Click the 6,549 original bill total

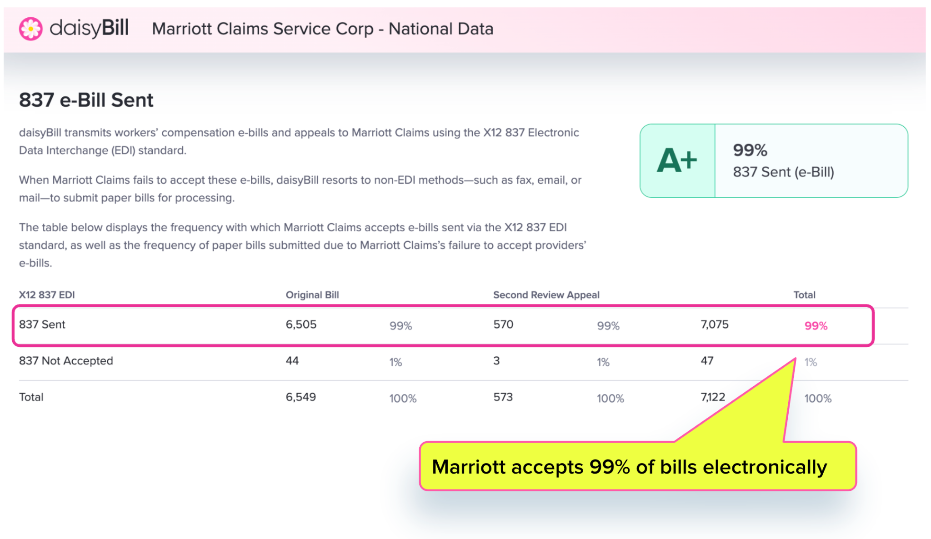(300, 397)
